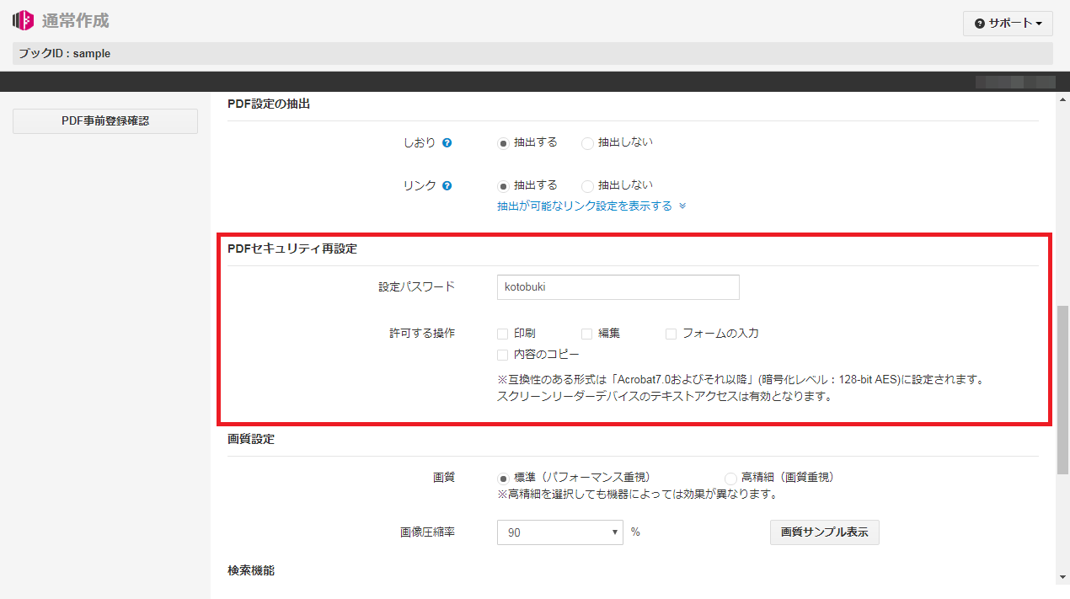1070x599 pixels.
Task: Select 抽出しない for しおり
Action: (x=588, y=143)
